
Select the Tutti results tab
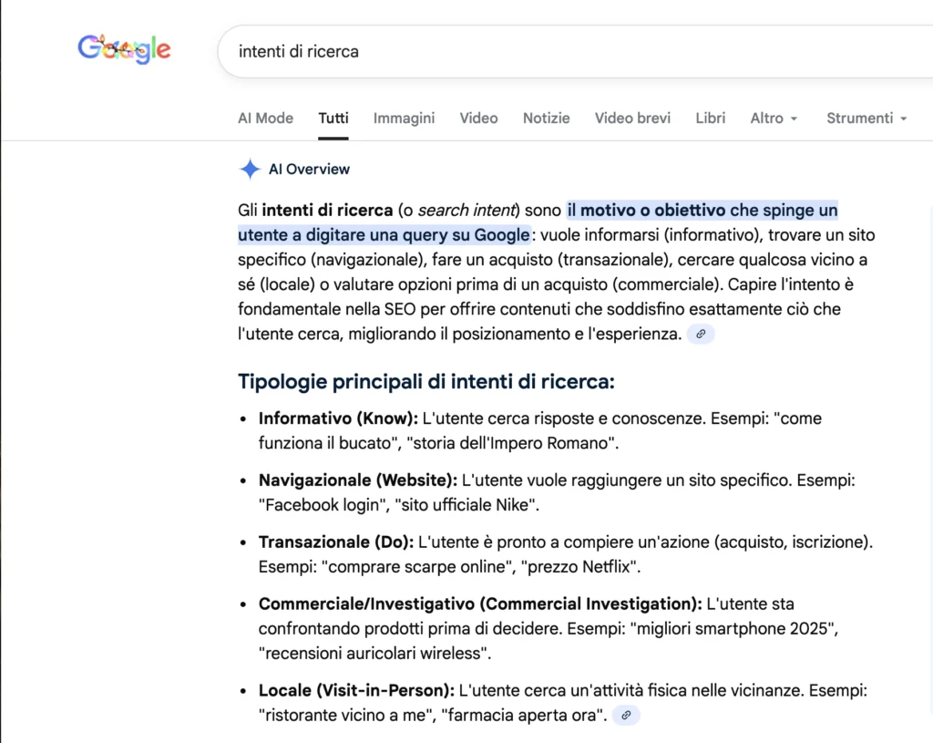(333, 118)
